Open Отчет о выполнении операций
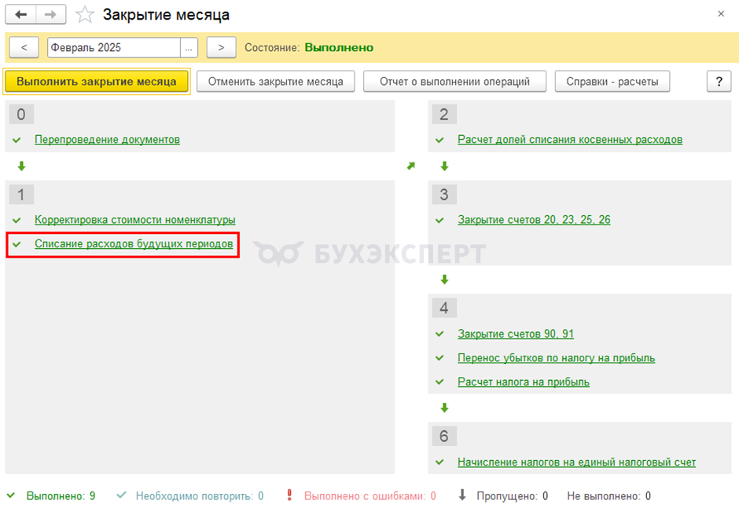This screenshot has width=739, height=508. pyautogui.click(x=455, y=82)
